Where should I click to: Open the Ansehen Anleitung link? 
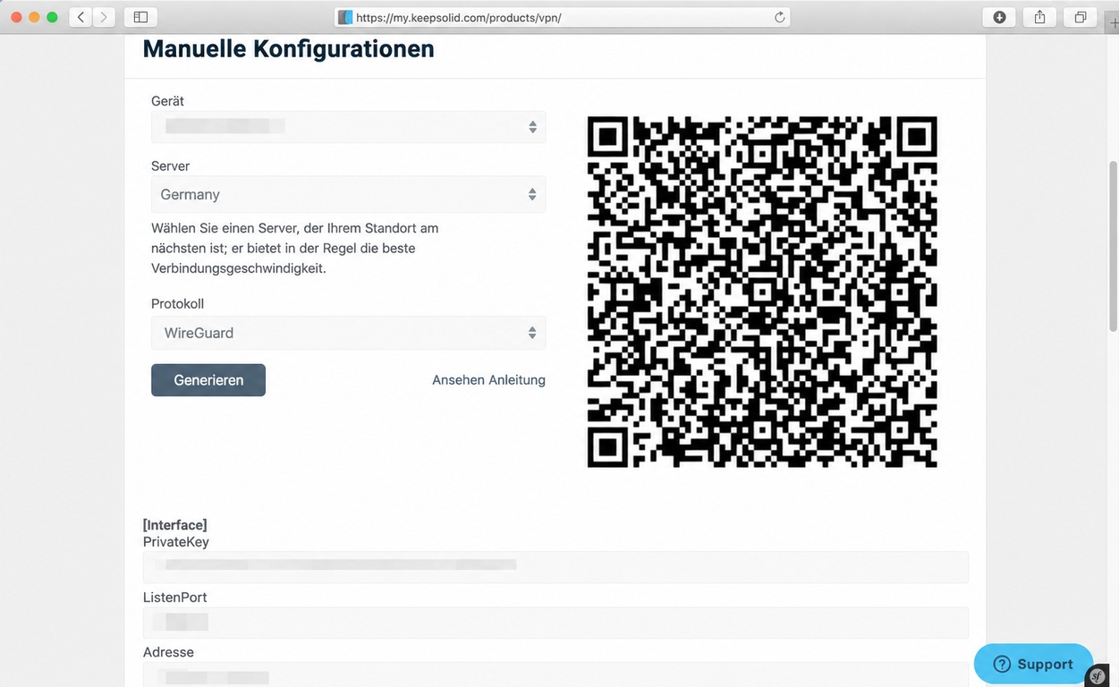488,380
